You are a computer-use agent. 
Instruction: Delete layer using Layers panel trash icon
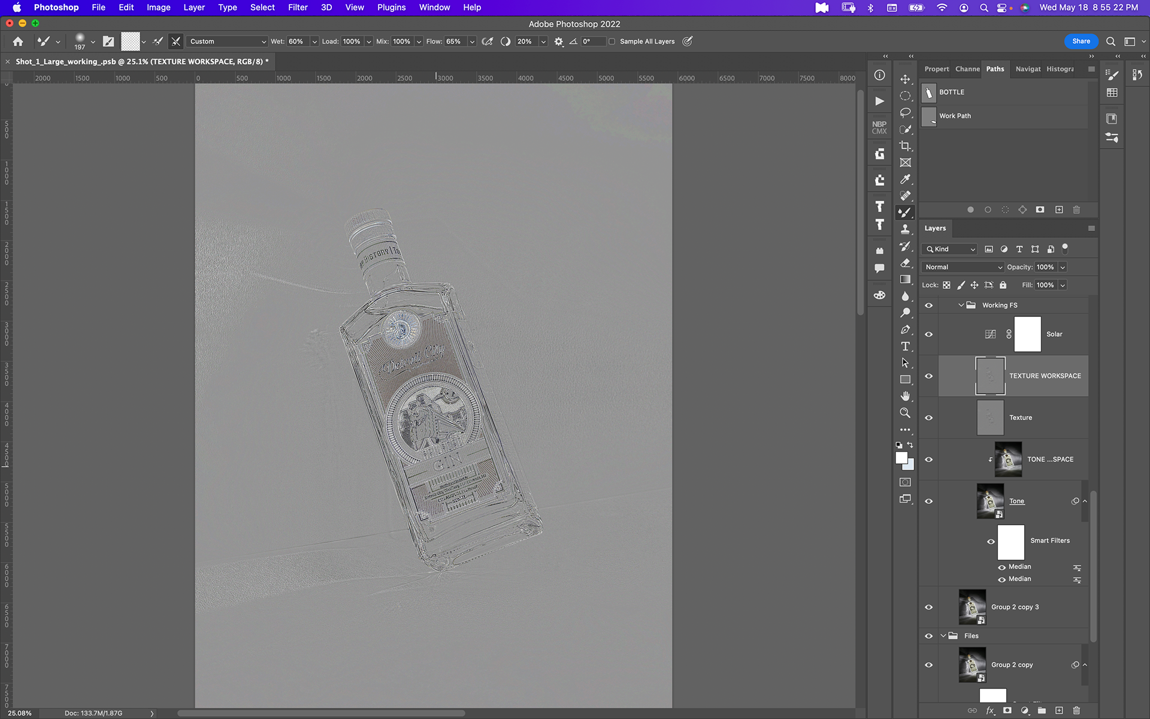[1076, 711]
